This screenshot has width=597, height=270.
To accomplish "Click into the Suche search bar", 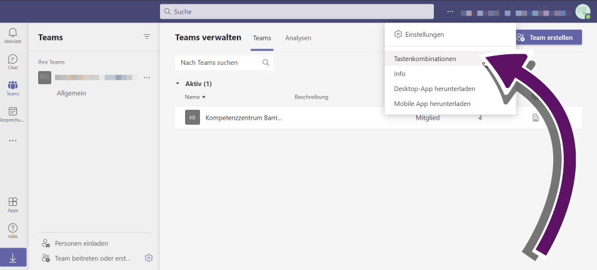I will (x=296, y=12).
